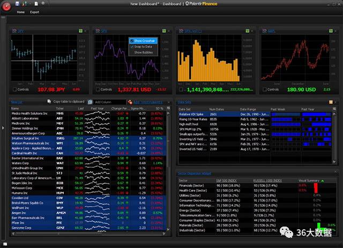Expand the collapsed left sidebar arrow
Image resolution: width=343 pixels, height=248 pixels.
coord(3,127)
